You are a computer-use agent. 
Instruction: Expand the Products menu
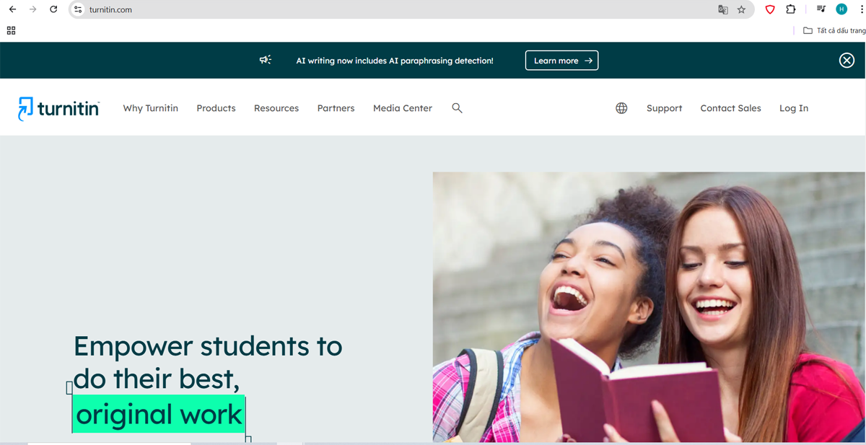click(216, 108)
